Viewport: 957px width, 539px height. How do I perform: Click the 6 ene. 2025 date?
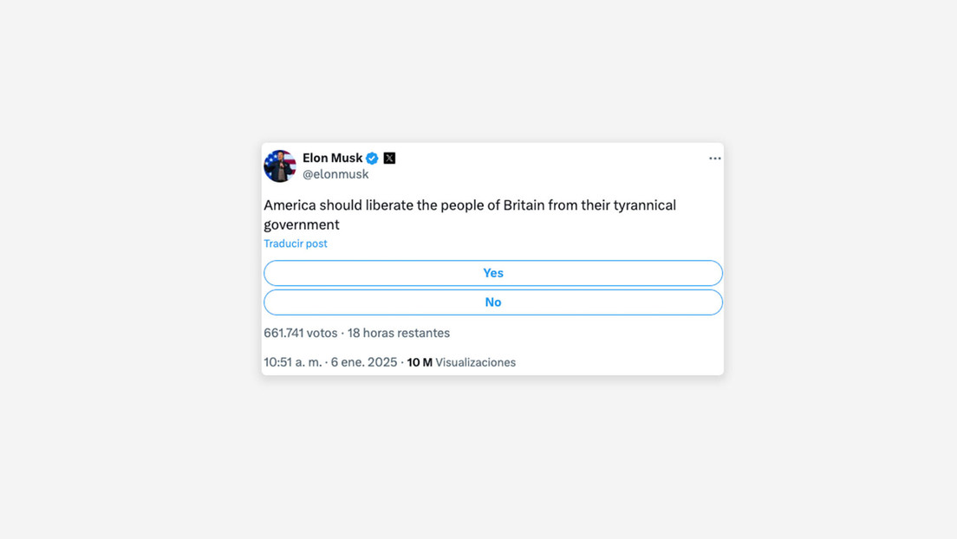[364, 362]
